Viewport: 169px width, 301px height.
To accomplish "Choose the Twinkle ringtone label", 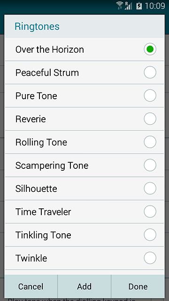I will point(31,258).
